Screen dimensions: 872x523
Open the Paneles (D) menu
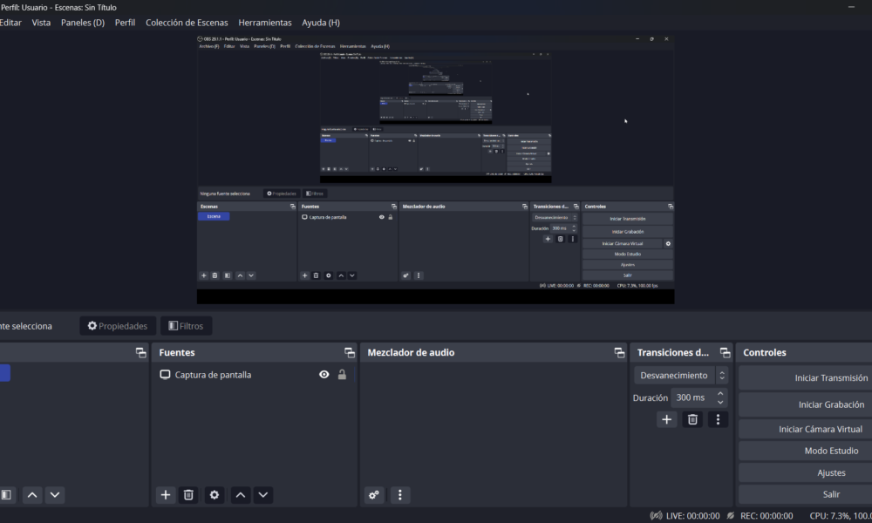[83, 23]
